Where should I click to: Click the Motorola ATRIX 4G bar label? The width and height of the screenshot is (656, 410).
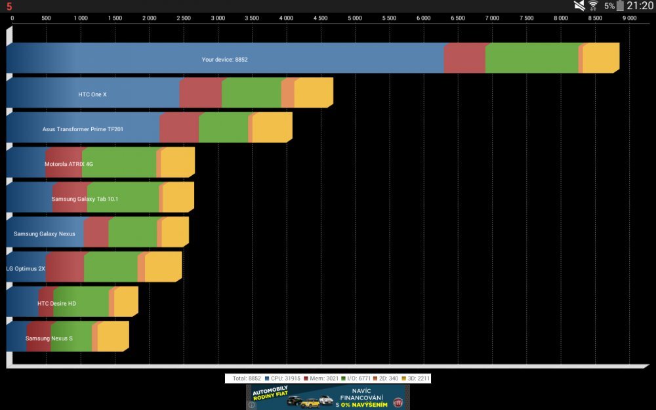tap(69, 164)
